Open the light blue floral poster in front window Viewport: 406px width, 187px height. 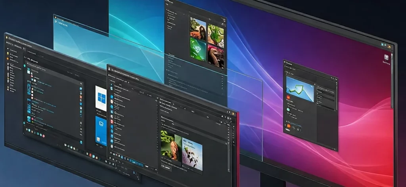(192, 154)
